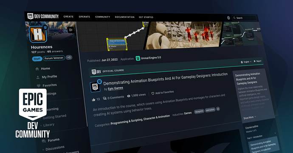Image resolution: width=293 pixels, height=153 pixels.
Task: Select the blueprint tag
Action: (x=199, y=111)
